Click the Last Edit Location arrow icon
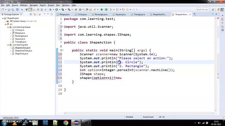This screenshot has width=225, height=126. coord(123,9)
